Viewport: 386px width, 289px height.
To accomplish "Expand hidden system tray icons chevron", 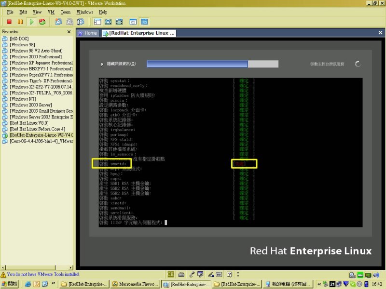I will (319, 284).
